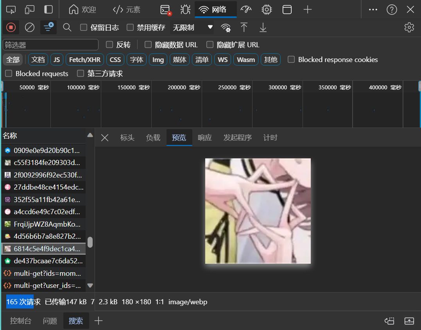
Task: Select request c55f3184fe209303d...
Action: point(43,163)
